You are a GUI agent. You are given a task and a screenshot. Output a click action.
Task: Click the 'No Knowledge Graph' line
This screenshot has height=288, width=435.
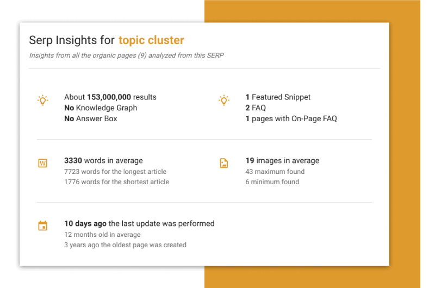(x=101, y=108)
